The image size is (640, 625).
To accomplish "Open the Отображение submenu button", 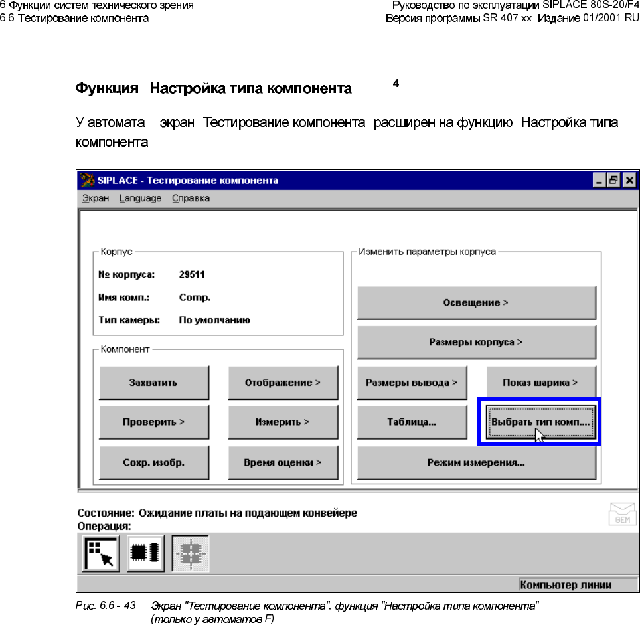I will pyautogui.click(x=283, y=383).
